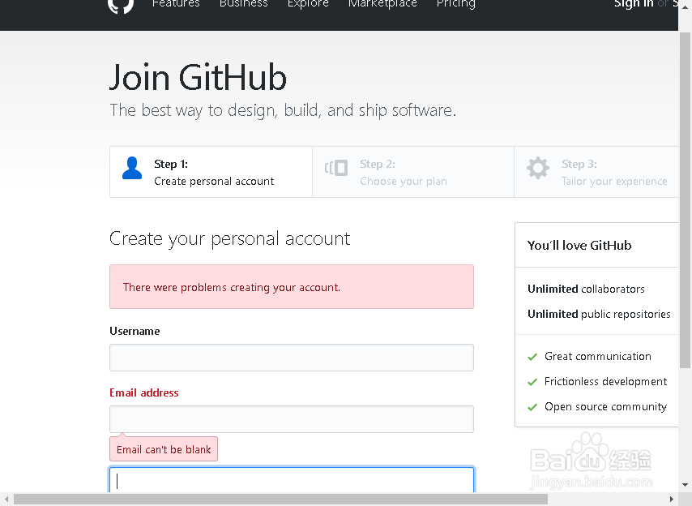Select the Step 1 Create personal account tab
692x506 pixels.
click(x=211, y=172)
